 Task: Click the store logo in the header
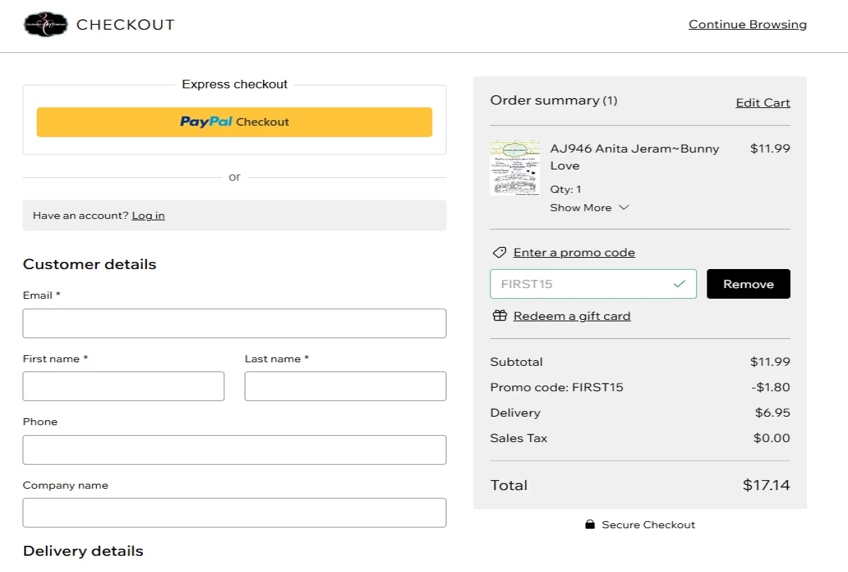[45, 25]
